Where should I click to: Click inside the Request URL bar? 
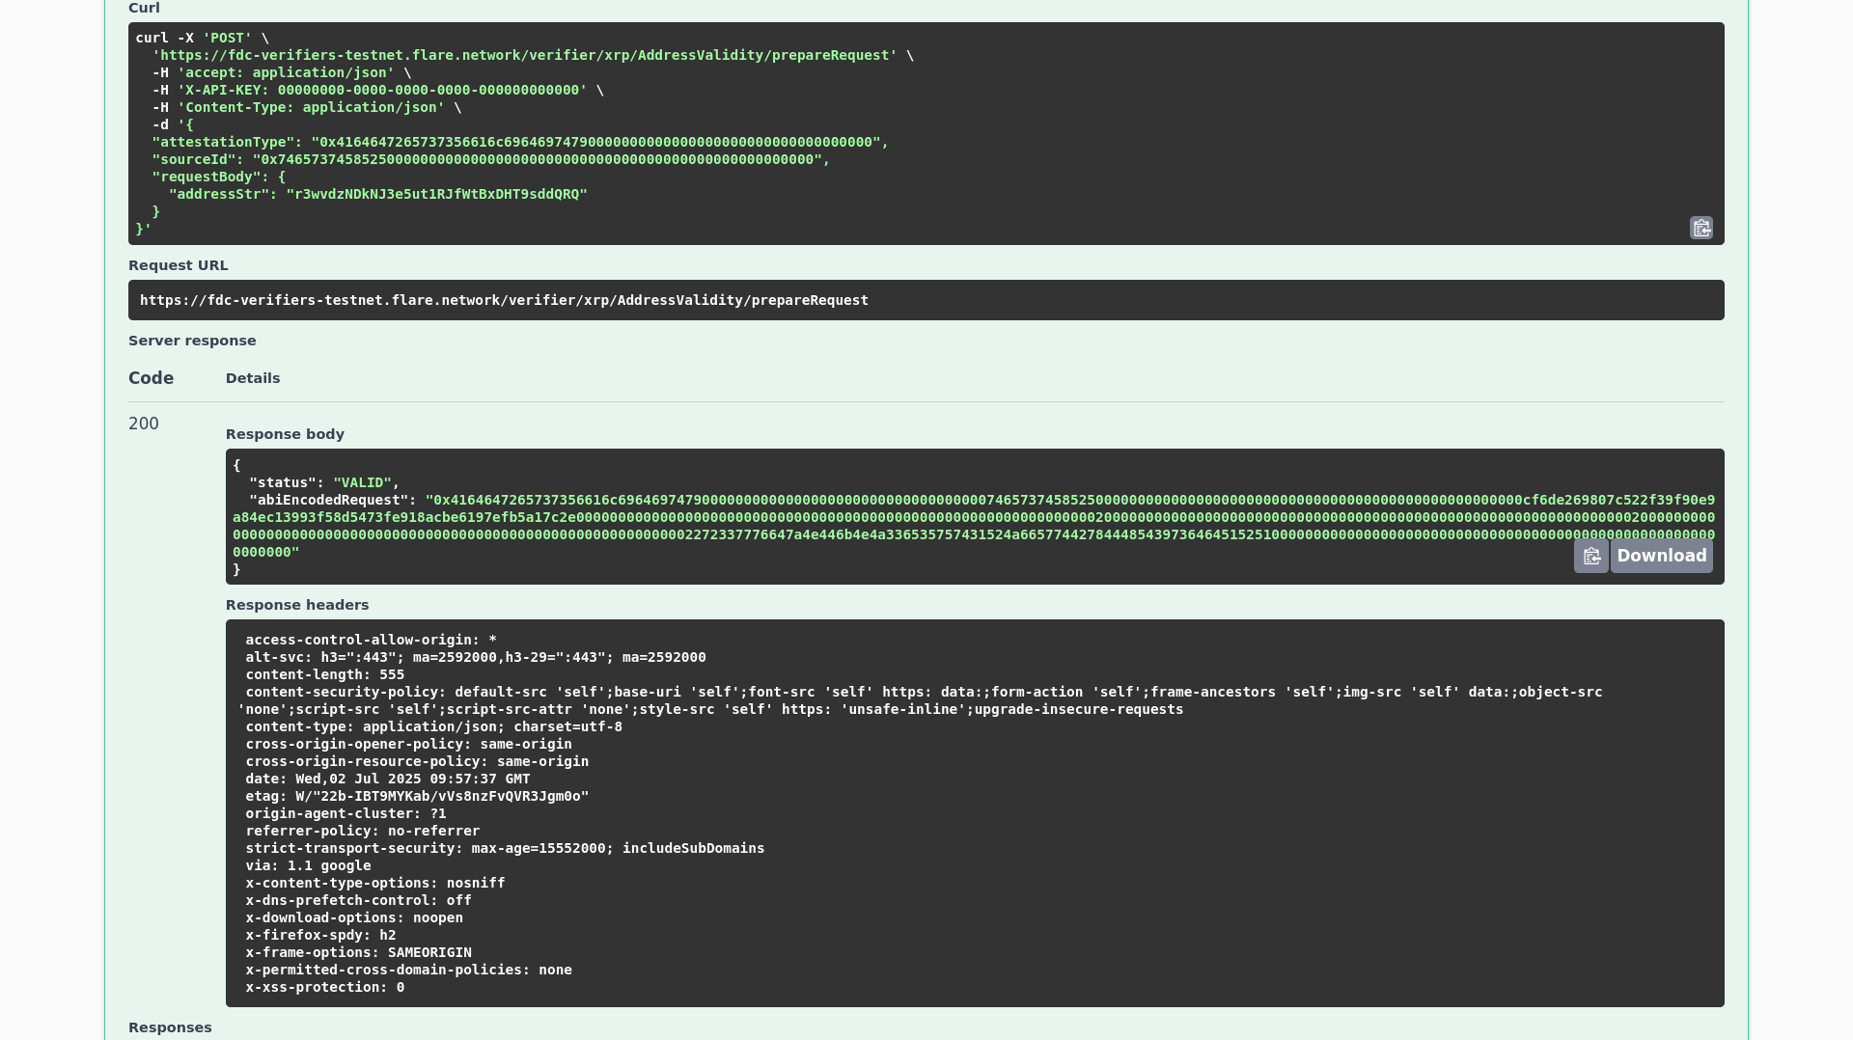coord(504,300)
